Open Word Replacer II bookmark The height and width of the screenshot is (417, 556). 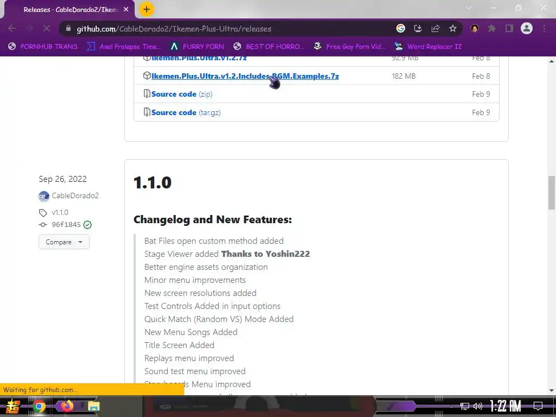(x=428, y=47)
